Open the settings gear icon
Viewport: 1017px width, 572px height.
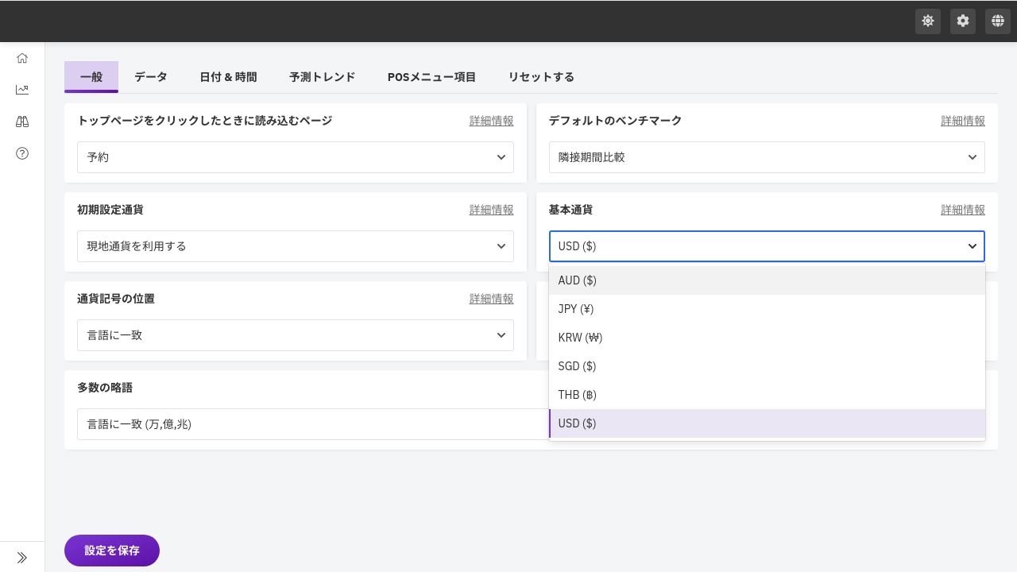pyautogui.click(x=963, y=21)
